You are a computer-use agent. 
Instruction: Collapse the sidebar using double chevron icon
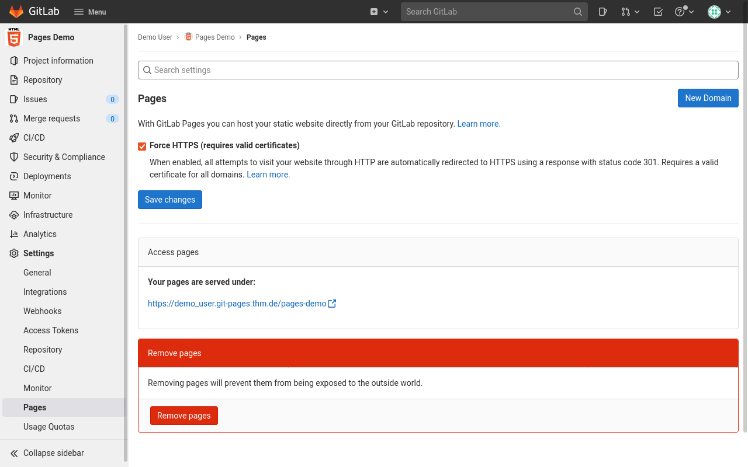pos(14,453)
